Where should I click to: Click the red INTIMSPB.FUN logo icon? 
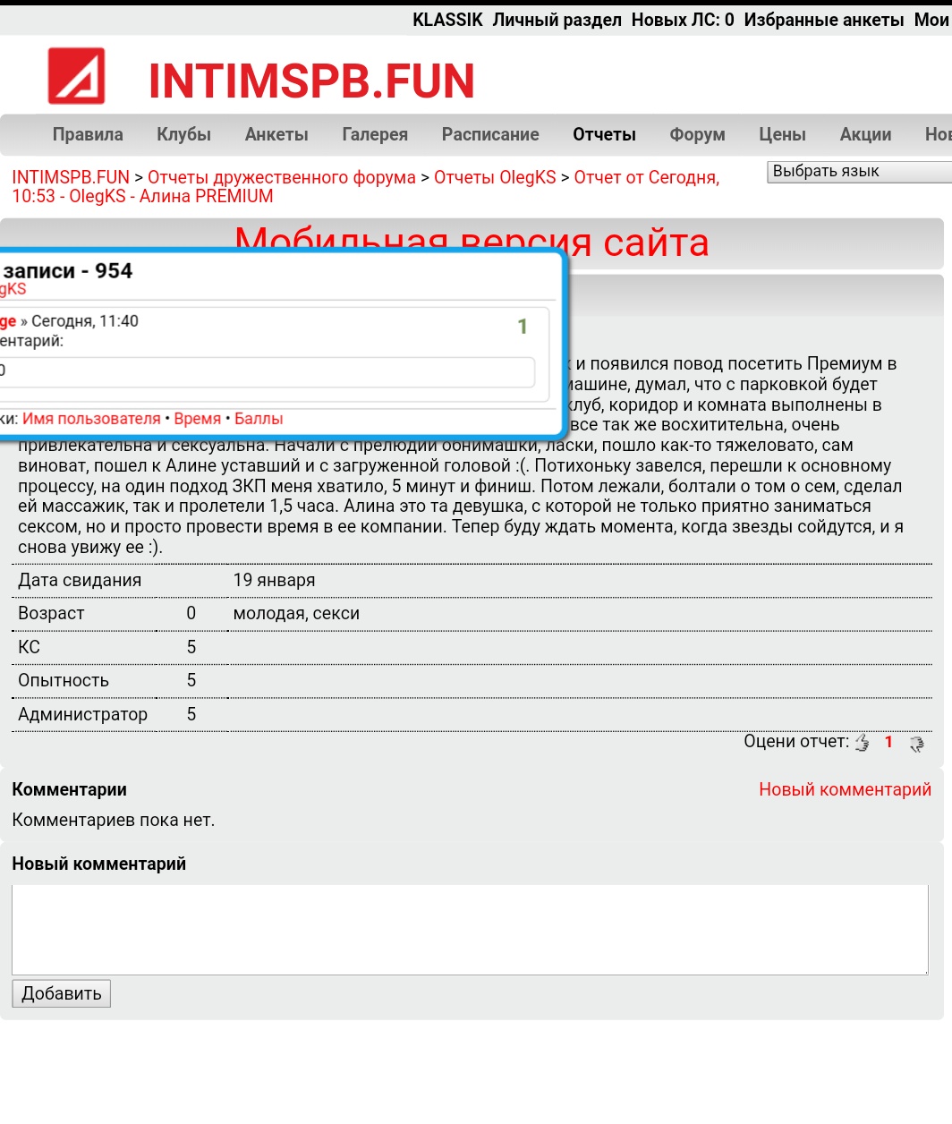pyautogui.click(x=76, y=76)
